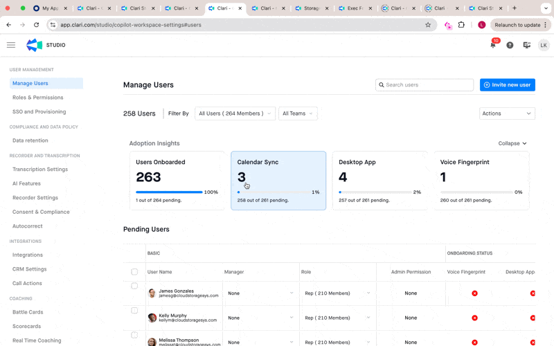Click Kelly Murphy's Voice Fingerprint red status icon
Viewport: 554px width, 346px height.
tap(474, 318)
